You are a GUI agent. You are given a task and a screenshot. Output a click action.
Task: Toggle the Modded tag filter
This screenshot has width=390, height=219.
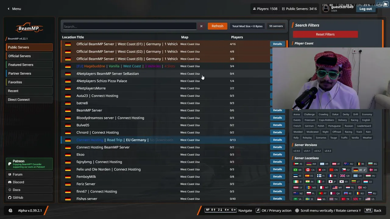point(298,132)
